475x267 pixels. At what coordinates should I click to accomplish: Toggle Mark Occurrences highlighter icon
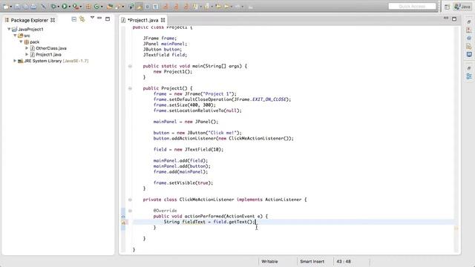[139, 7]
